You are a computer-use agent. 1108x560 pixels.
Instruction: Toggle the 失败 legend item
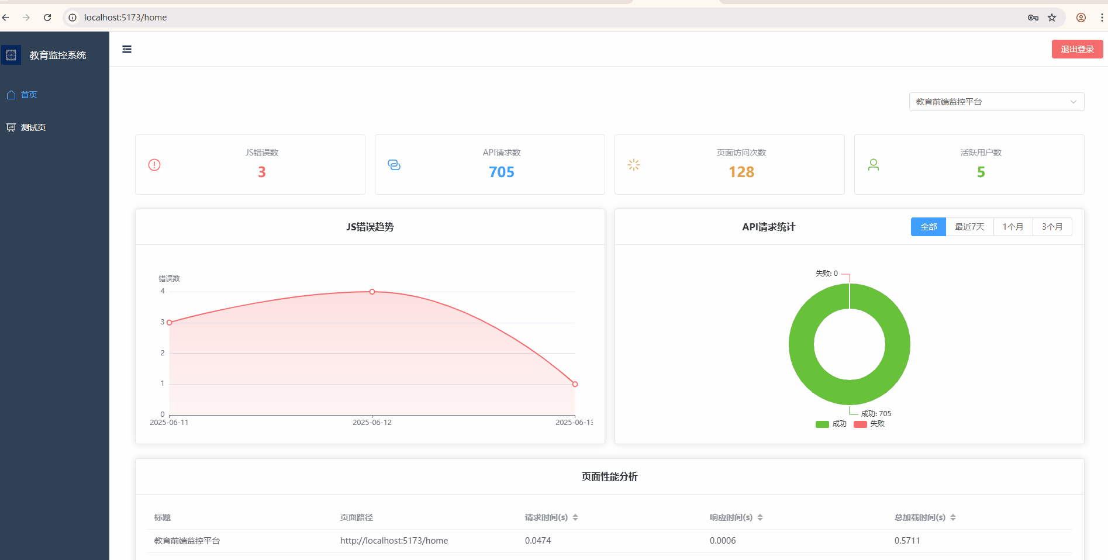pyautogui.click(x=869, y=424)
